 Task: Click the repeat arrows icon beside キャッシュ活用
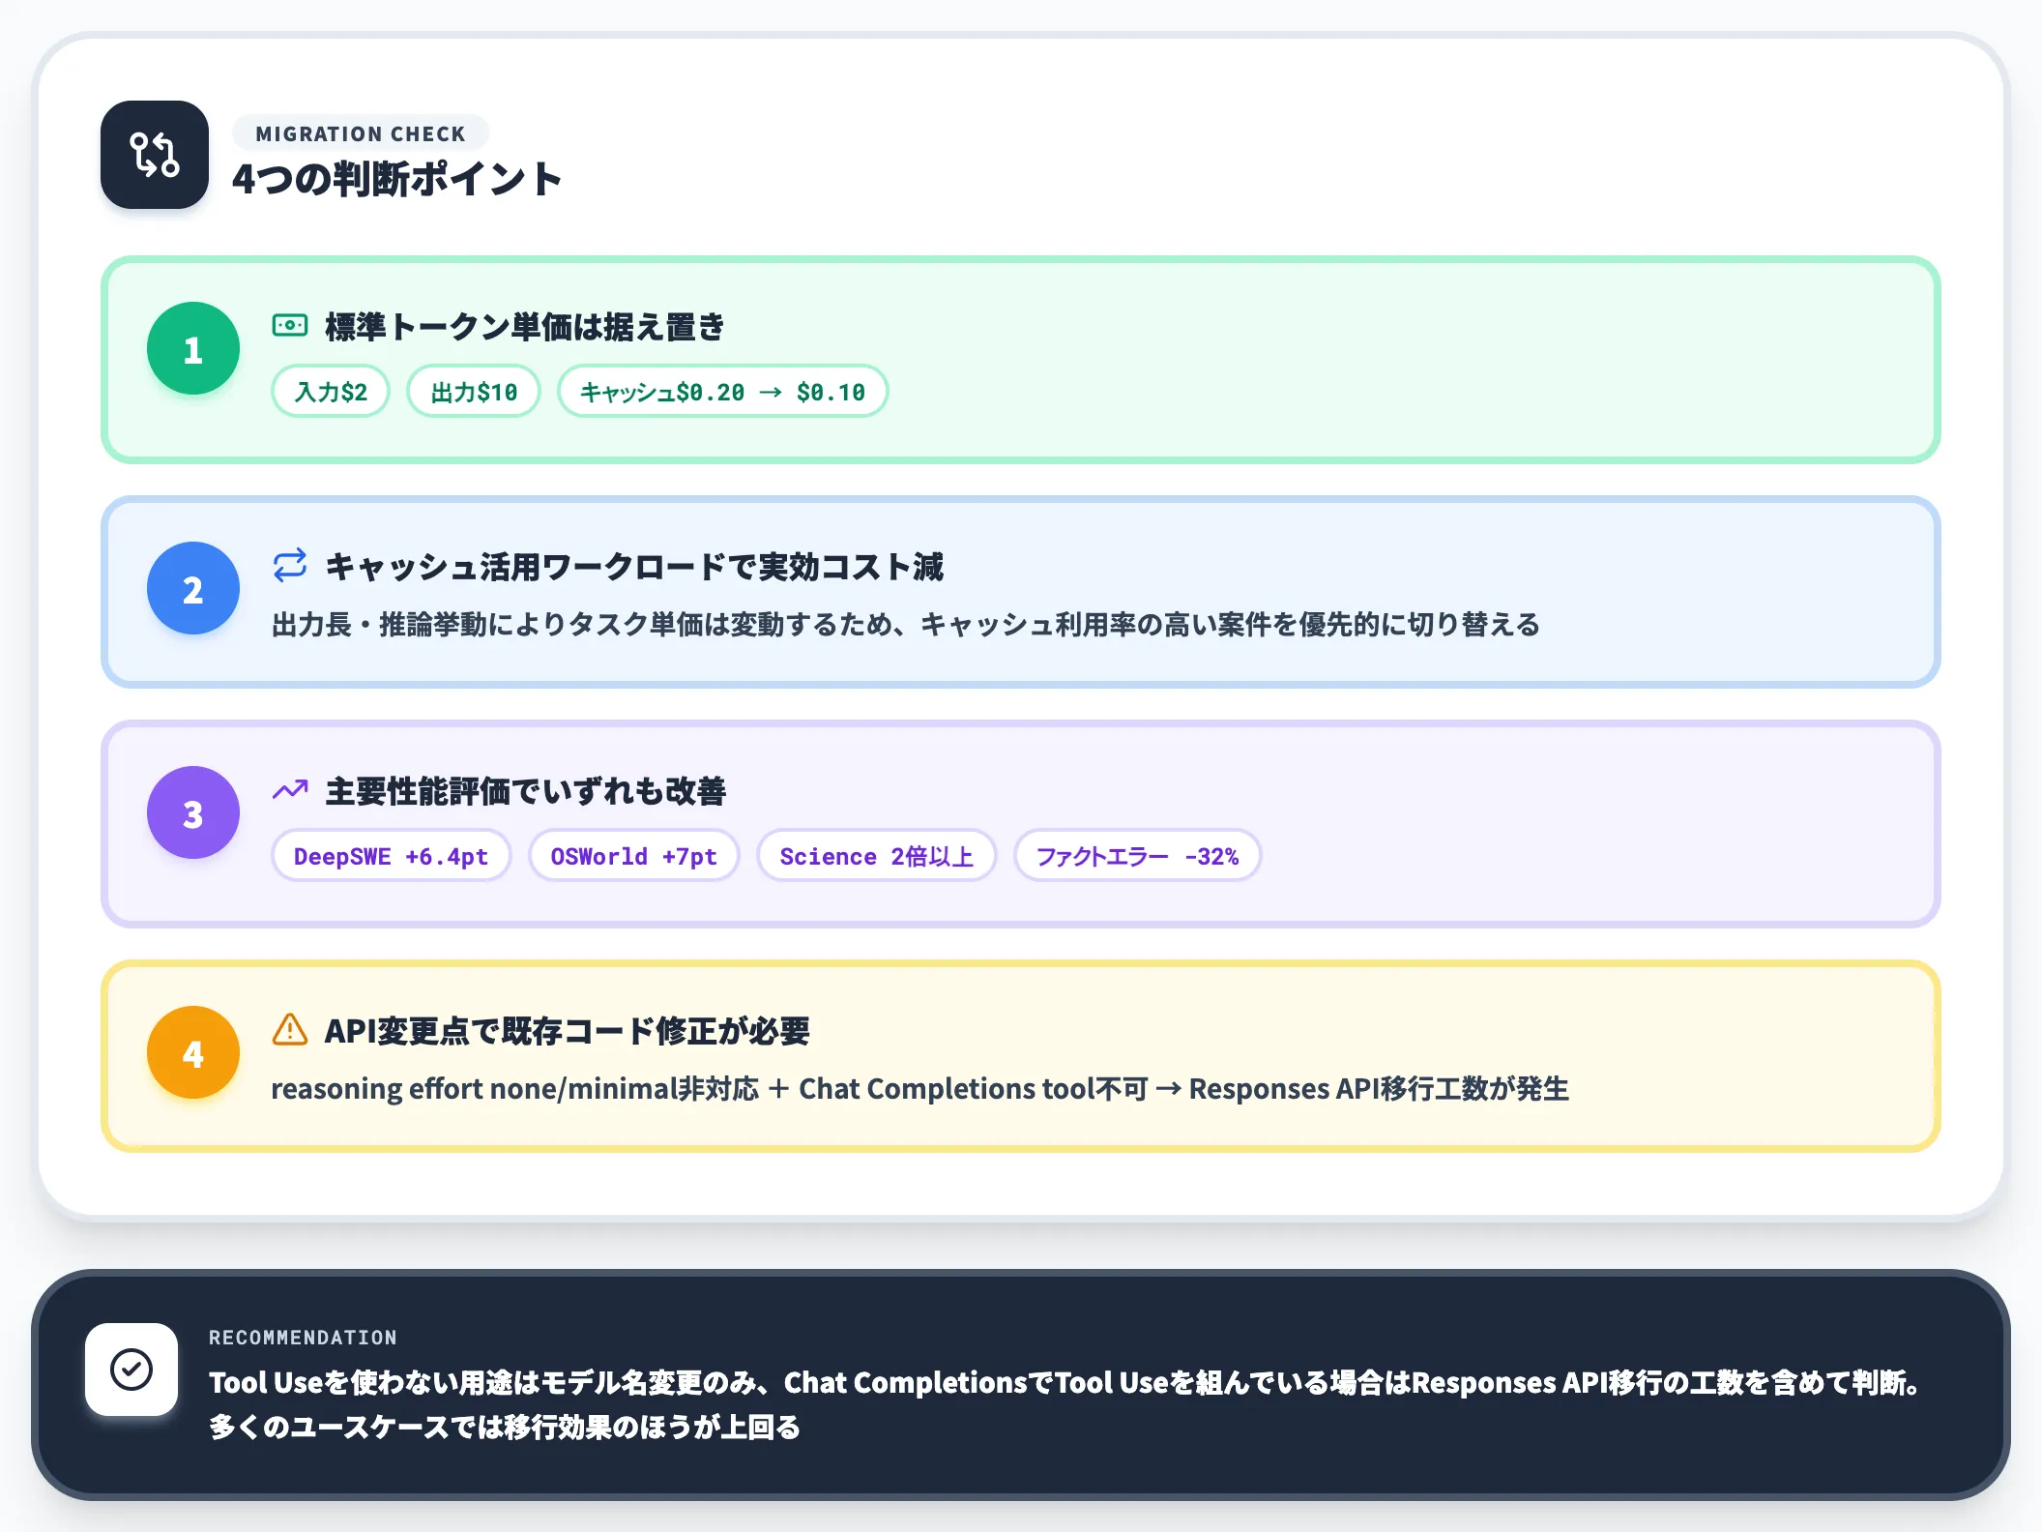[x=290, y=566]
